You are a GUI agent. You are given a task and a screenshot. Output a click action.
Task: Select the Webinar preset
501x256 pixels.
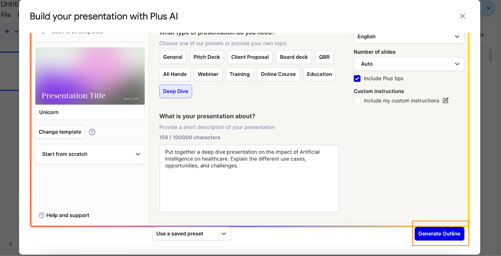[208, 74]
